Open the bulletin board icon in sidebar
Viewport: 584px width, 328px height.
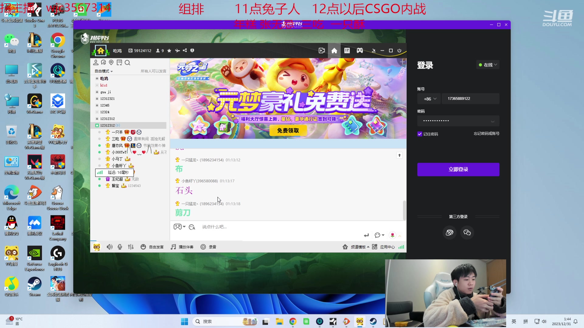tap(119, 63)
